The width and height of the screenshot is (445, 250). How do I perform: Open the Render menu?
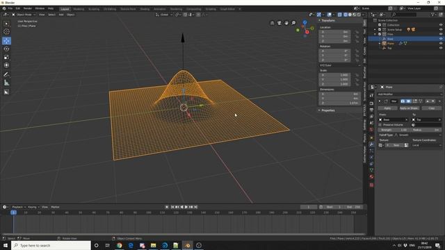click(x=28, y=8)
